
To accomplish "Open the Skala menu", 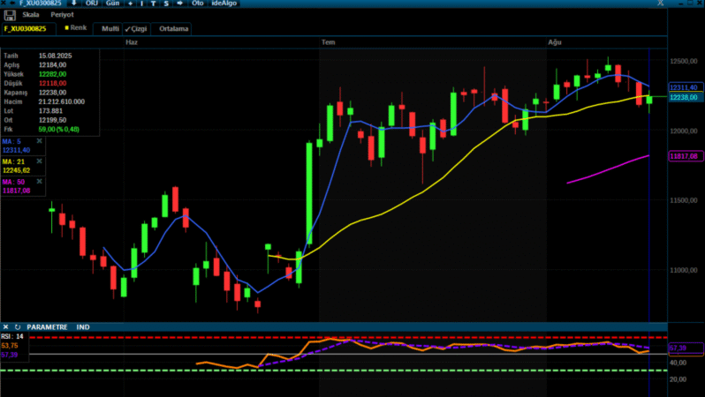I will (31, 15).
